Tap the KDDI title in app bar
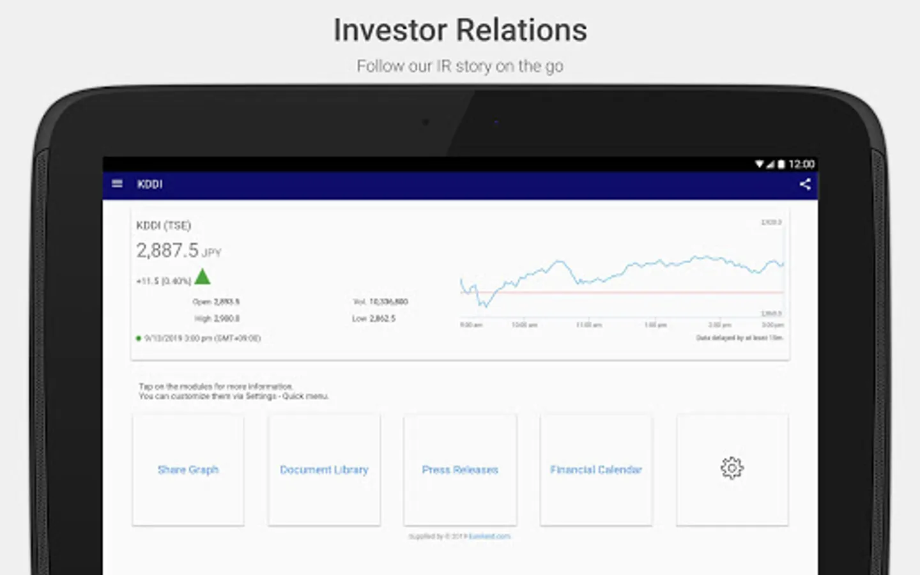Screen dimensions: 920x575 150,184
